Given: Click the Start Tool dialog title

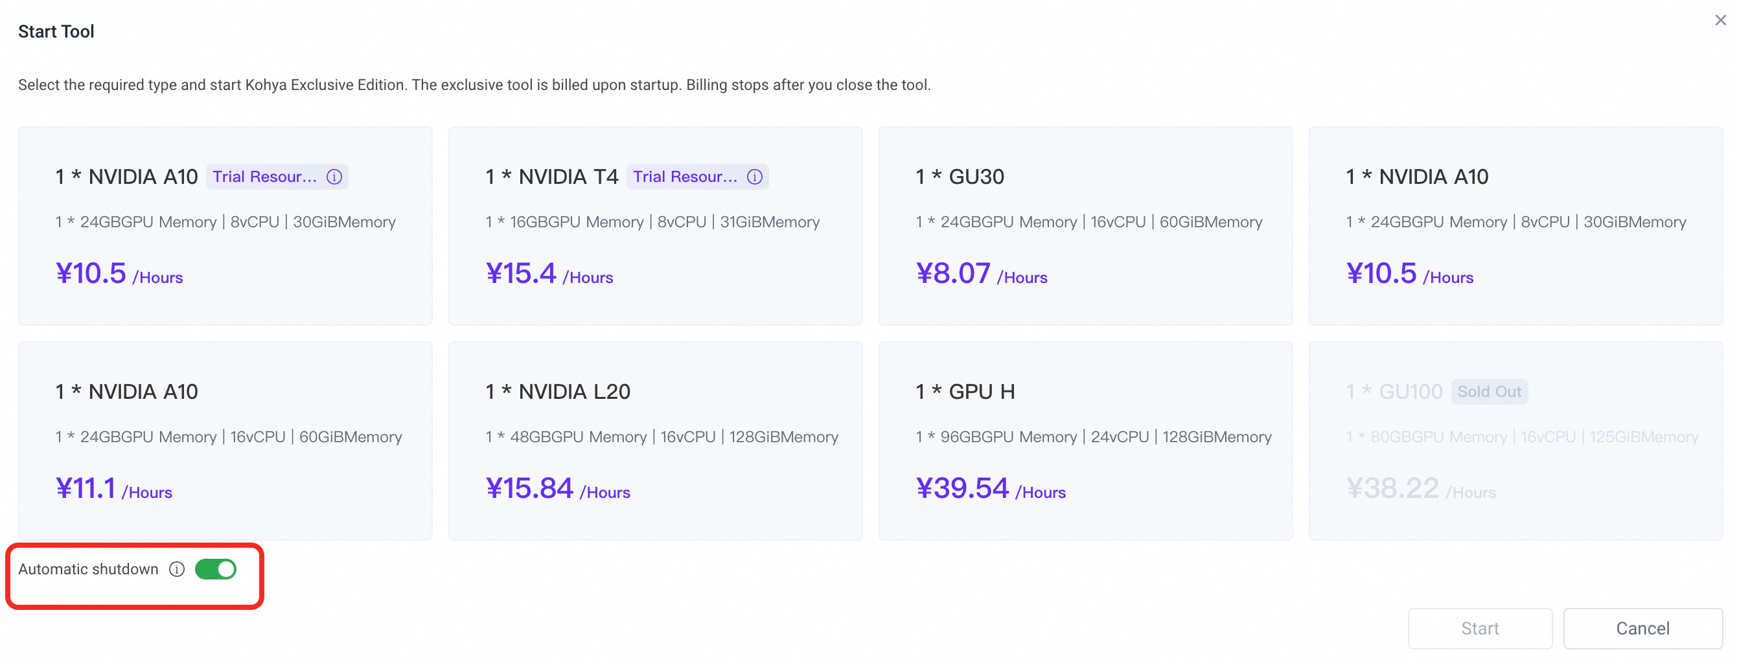Looking at the screenshot, I should click(x=56, y=32).
